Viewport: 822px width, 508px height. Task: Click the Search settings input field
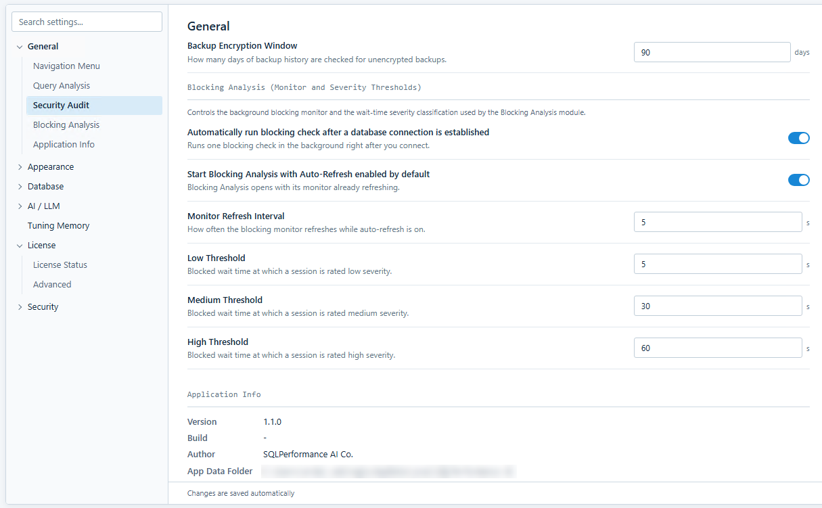coord(87,22)
